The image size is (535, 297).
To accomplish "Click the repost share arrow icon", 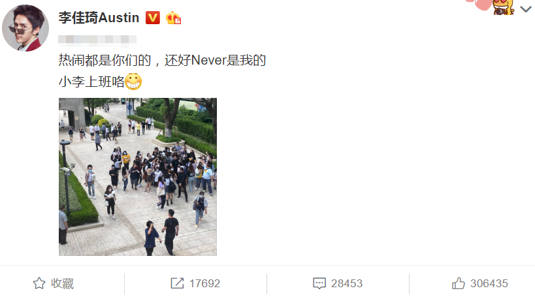I will click(x=177, y=283).
